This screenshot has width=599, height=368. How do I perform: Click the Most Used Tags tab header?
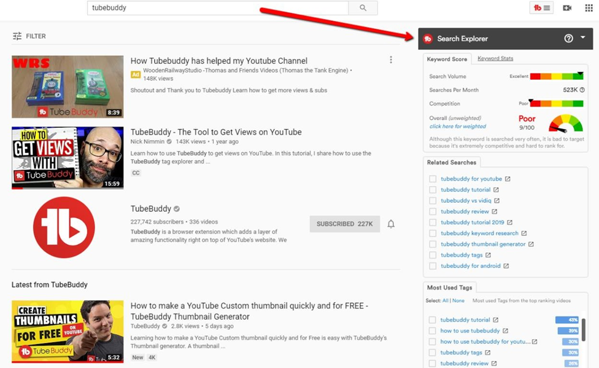click(x=450, y=288)
